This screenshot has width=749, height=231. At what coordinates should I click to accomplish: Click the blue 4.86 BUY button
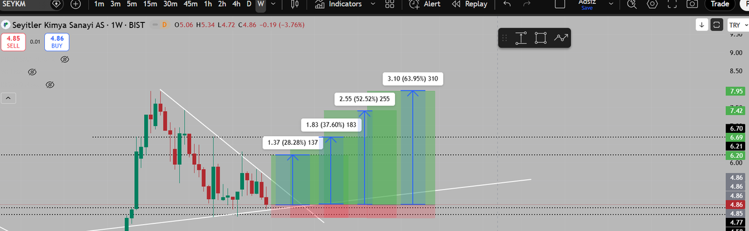(57, 41)
